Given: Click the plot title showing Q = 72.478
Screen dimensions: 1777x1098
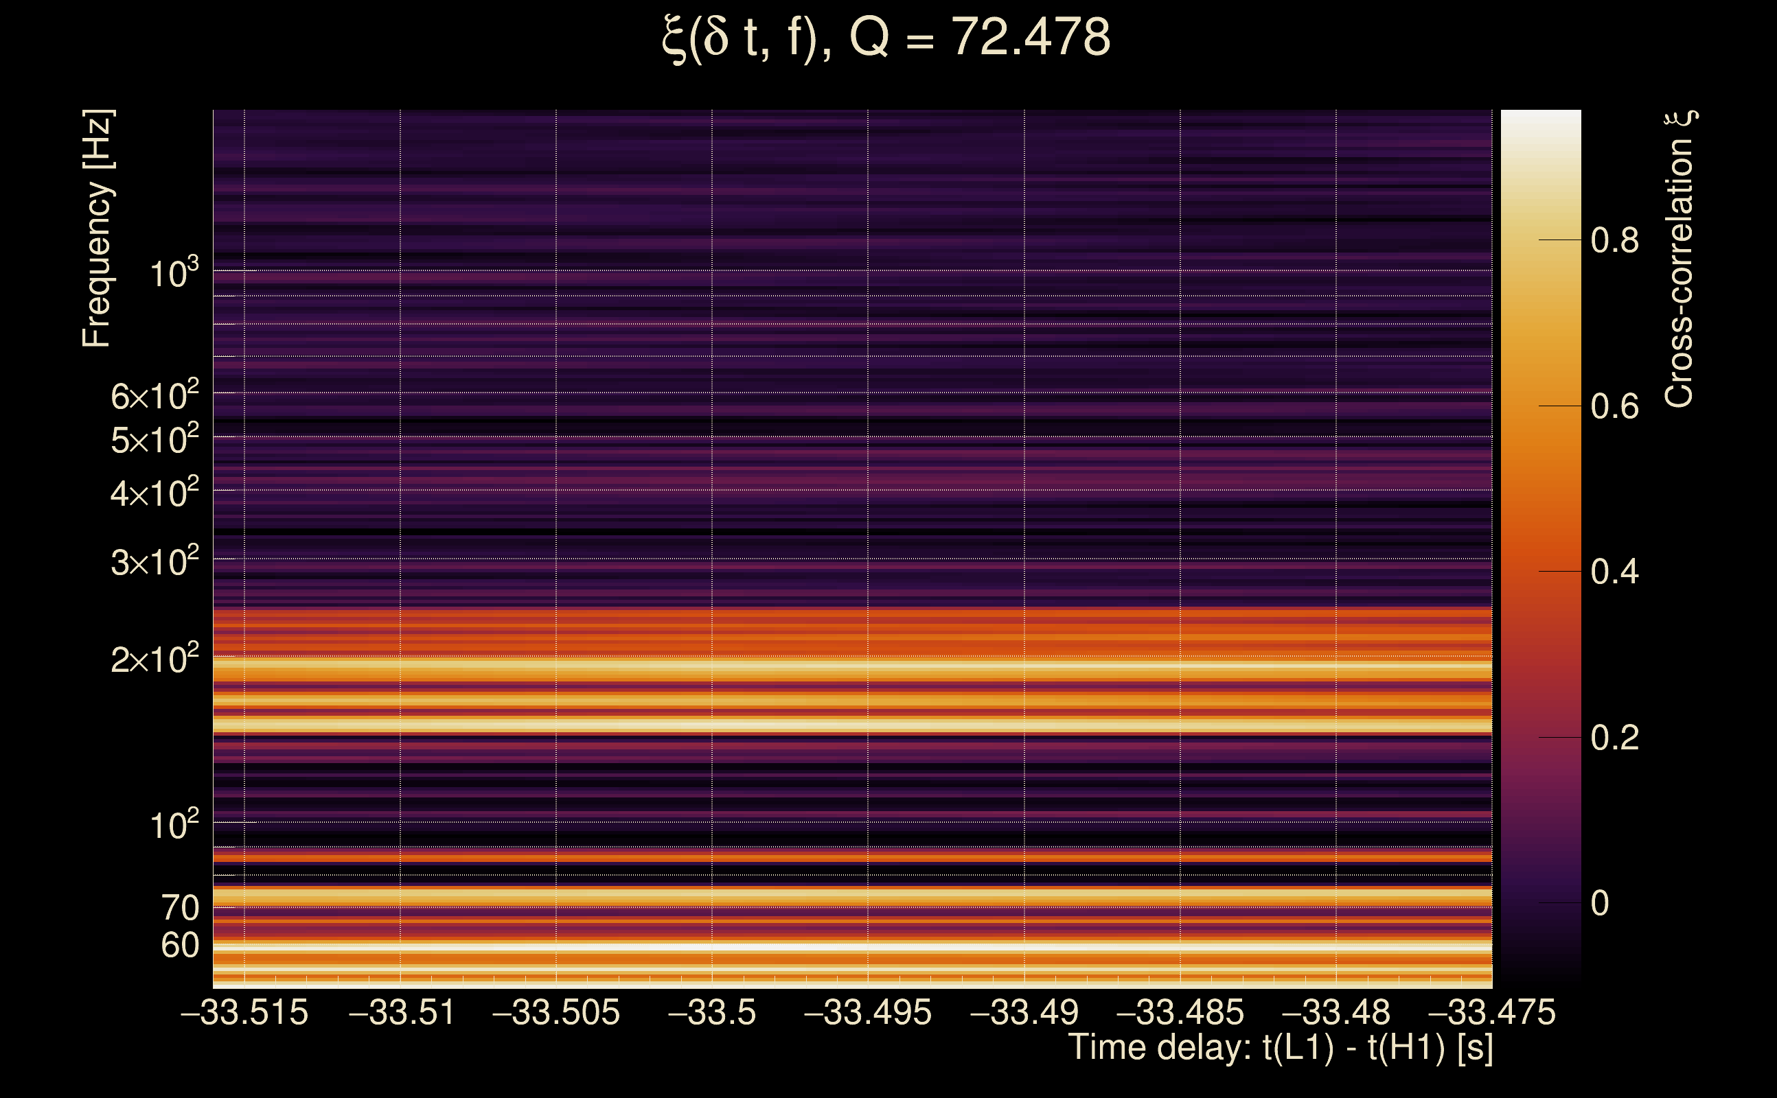Looking at the screenshot, I should pyautogui.click(x=886, y=38).
